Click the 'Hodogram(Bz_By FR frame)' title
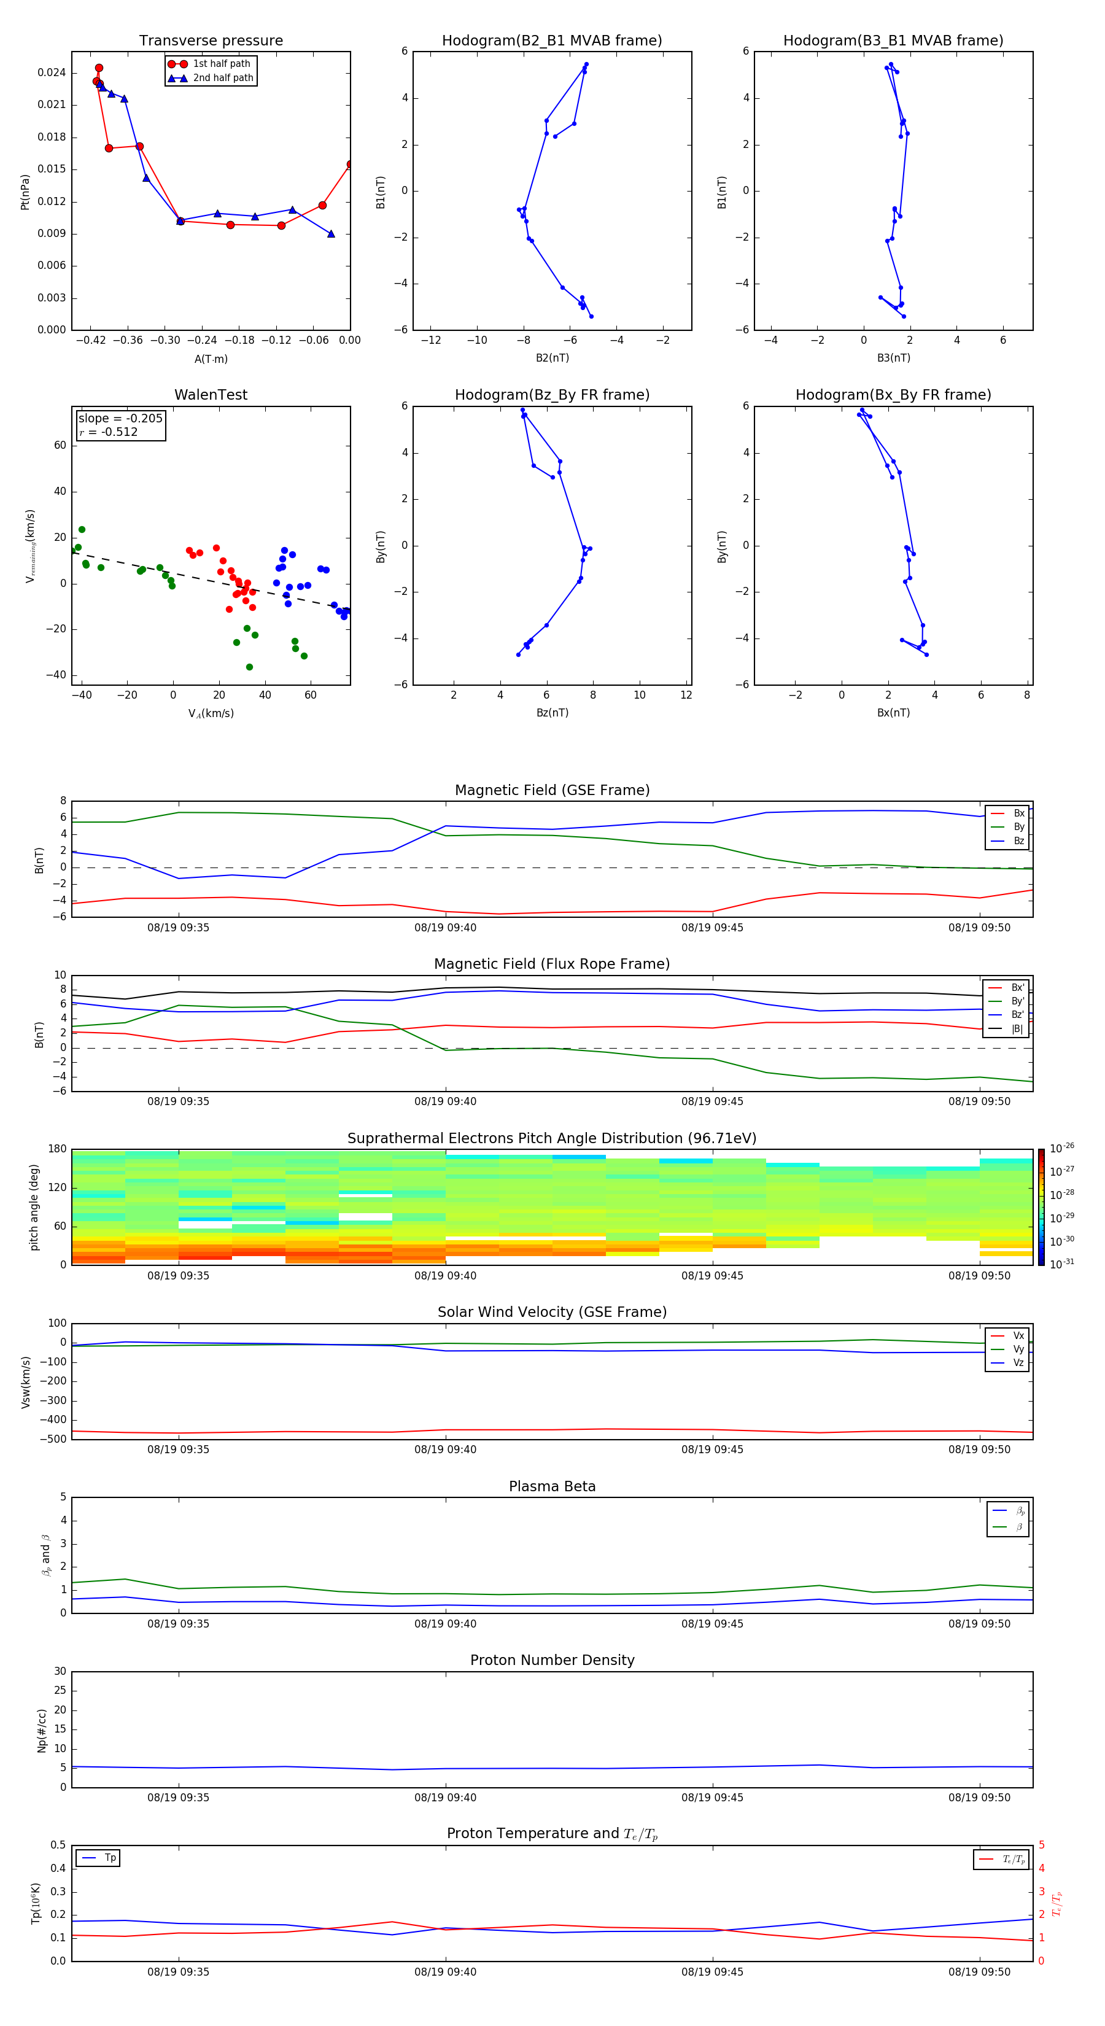This screenshot has height=2026, width=1105. [552, 395]
